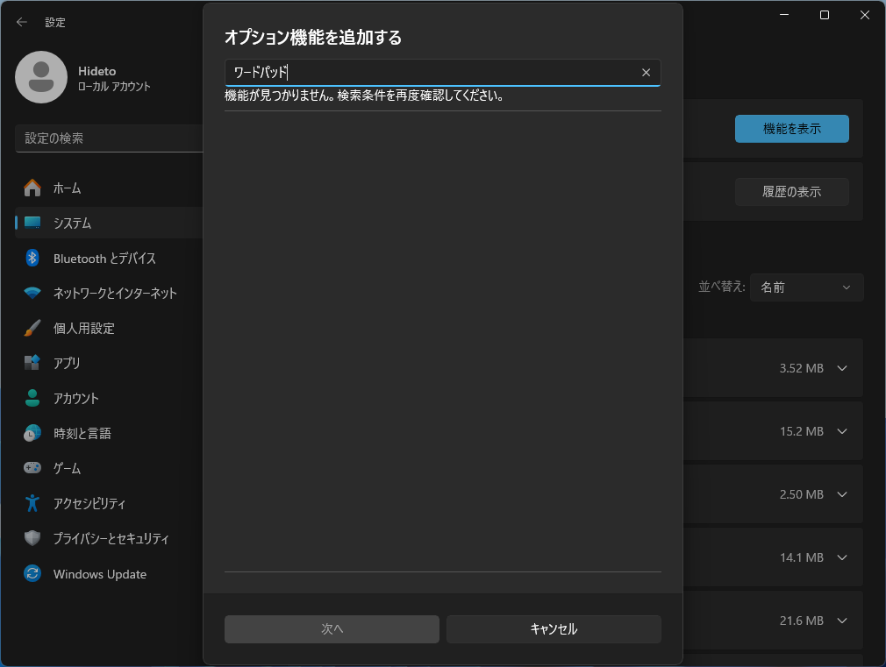Open the 名前 sort dropdown
Viewport: 886px width, 667px height.
point(805,287)
